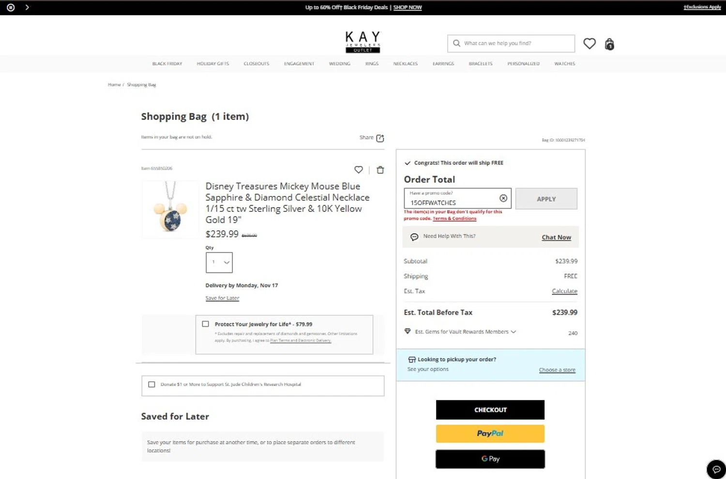Open Engagement menu

(299, 63)
